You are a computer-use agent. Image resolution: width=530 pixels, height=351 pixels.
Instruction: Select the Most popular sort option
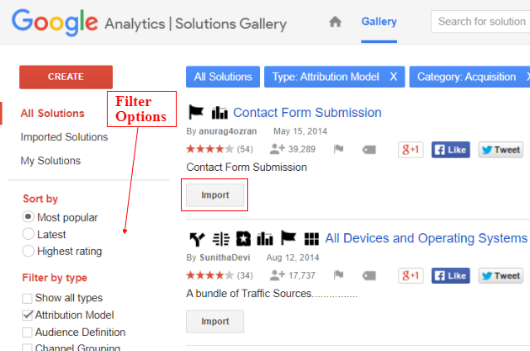click(28, 217)
